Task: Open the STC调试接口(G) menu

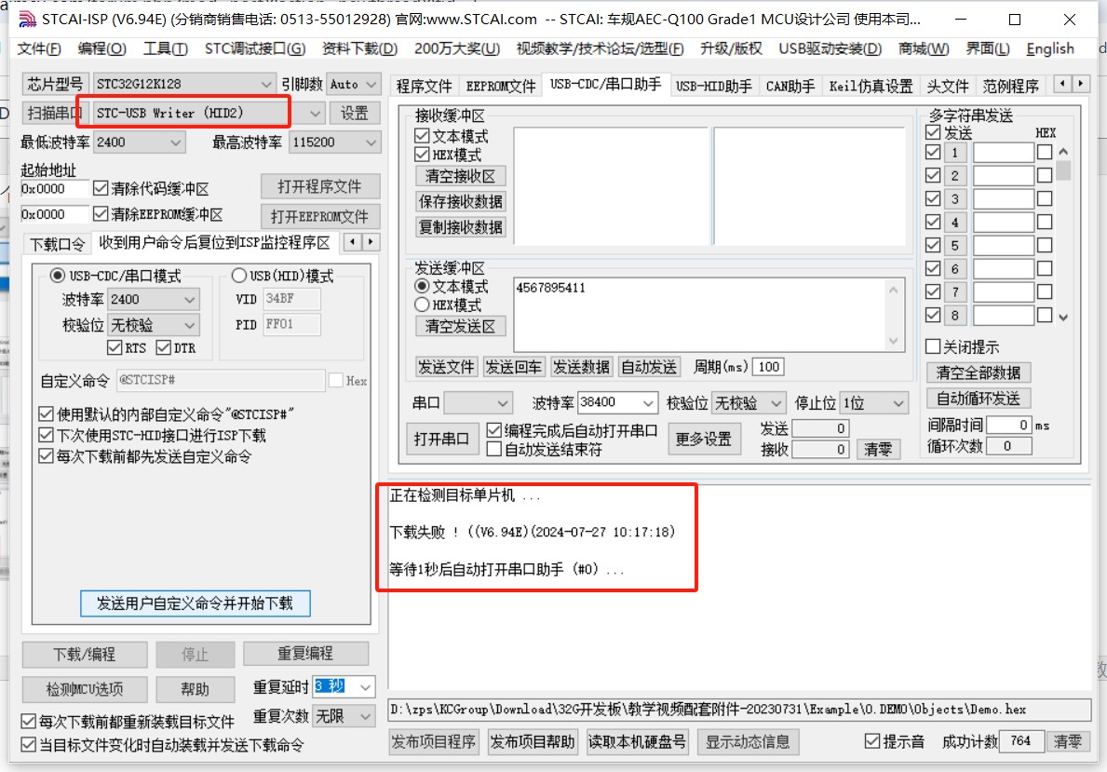Action: click(255, 48)
